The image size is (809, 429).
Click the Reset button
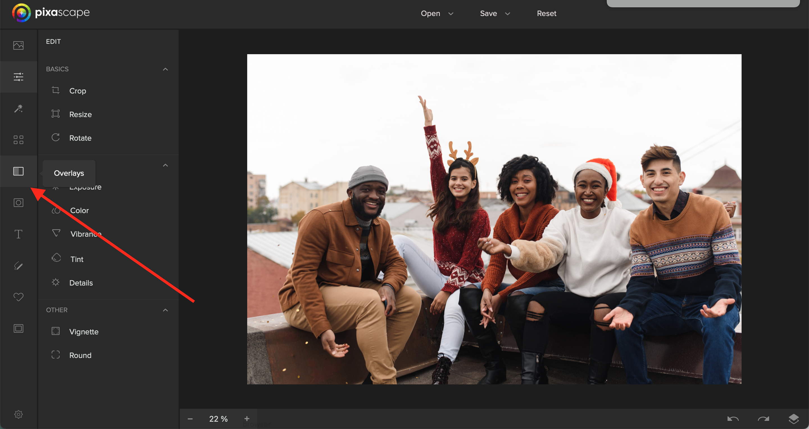546,13
